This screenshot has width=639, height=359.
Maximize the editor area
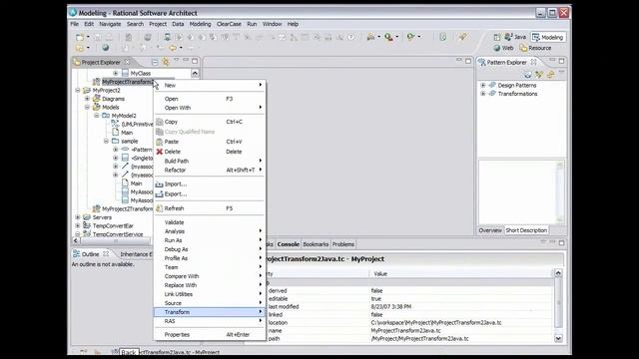468,61
